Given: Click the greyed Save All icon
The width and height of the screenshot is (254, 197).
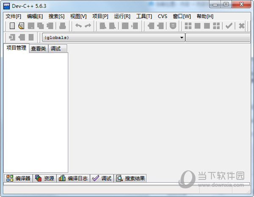Looking at the screenshot, I should 40,26.
